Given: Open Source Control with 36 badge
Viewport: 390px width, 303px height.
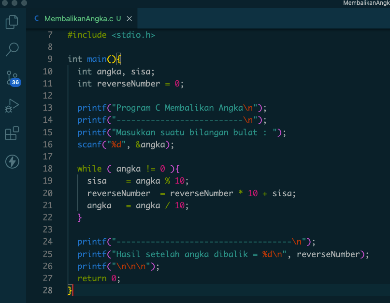Looking at the screenshot, I should tap(12, 78).
